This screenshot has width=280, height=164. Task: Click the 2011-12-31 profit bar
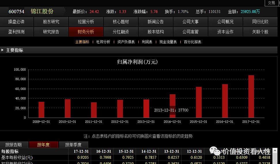pos(94,110)
